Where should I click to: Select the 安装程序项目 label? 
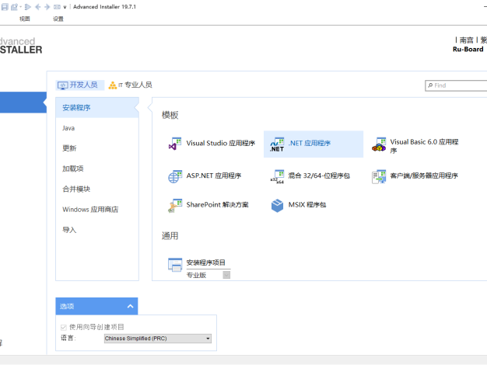pos(205,262)
